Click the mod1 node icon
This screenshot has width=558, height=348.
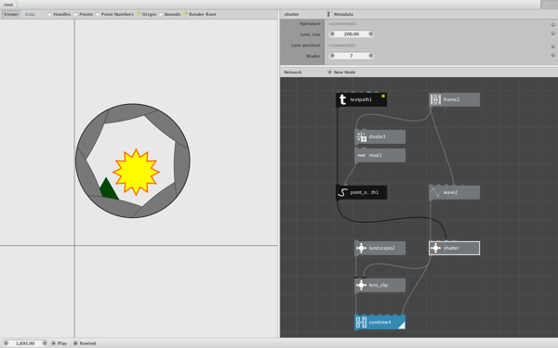[361, 155]
